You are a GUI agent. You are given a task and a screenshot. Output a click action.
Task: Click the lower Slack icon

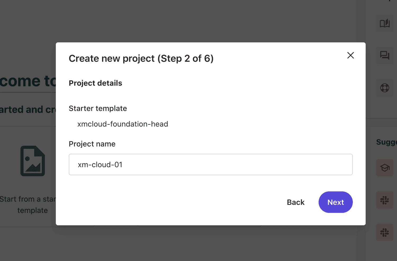pos(385,232)
